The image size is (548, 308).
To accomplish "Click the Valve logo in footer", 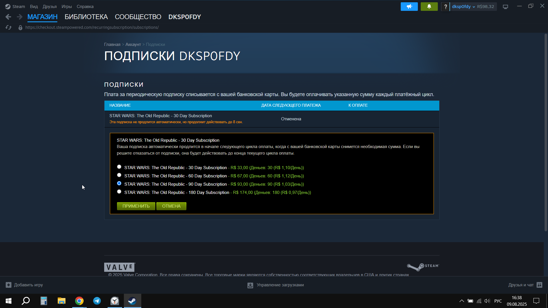I will point(120,267).
